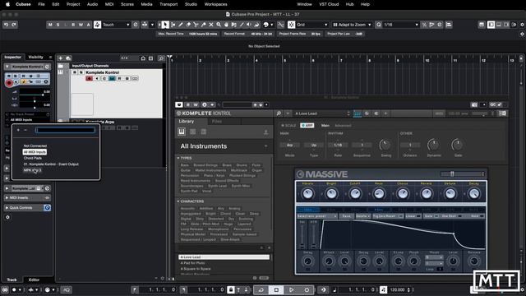Choose Not Connected in input list
Image resolution: width=526 pixels, height=296 pixels.
[35, 146]
